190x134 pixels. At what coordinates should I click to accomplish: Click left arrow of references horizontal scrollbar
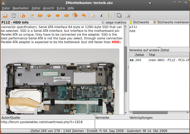click(130, 112)
